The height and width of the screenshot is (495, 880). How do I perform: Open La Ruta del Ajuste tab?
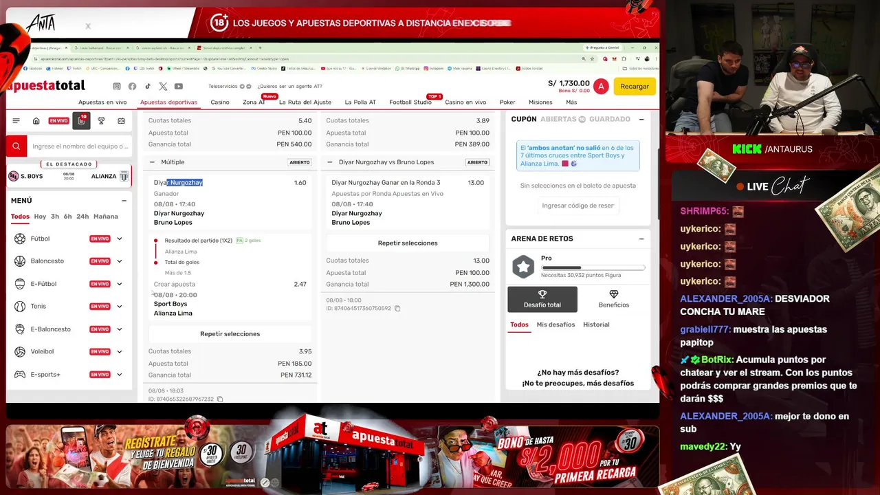[305, 102]
